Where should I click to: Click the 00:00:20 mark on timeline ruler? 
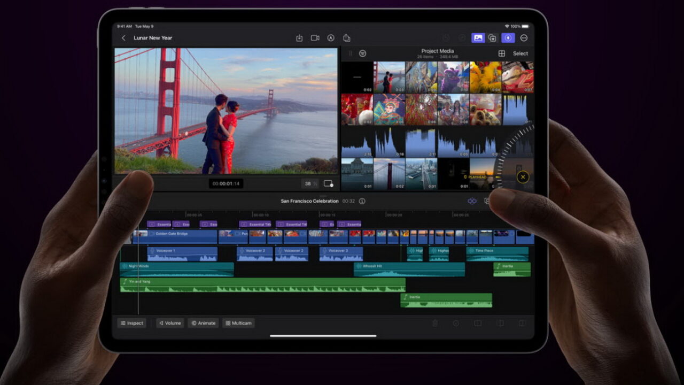(x=394, y=215)
